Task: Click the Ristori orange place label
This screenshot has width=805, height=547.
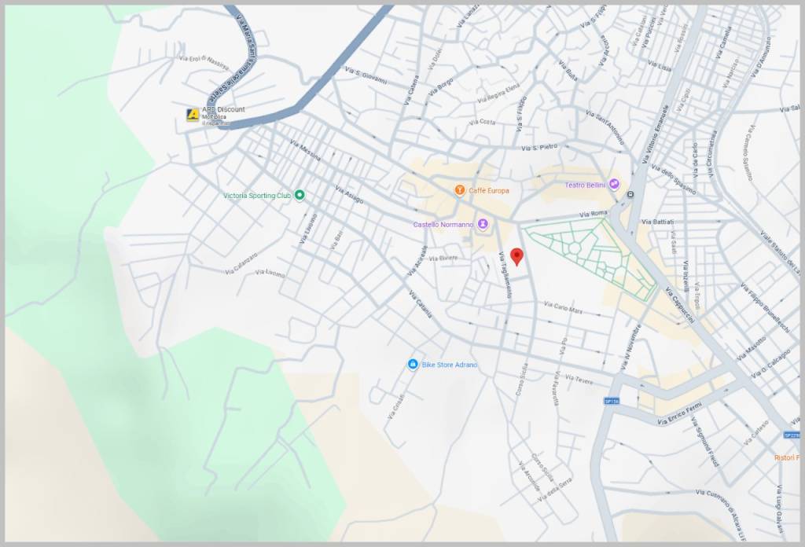Action: click(x=786, y=457)
